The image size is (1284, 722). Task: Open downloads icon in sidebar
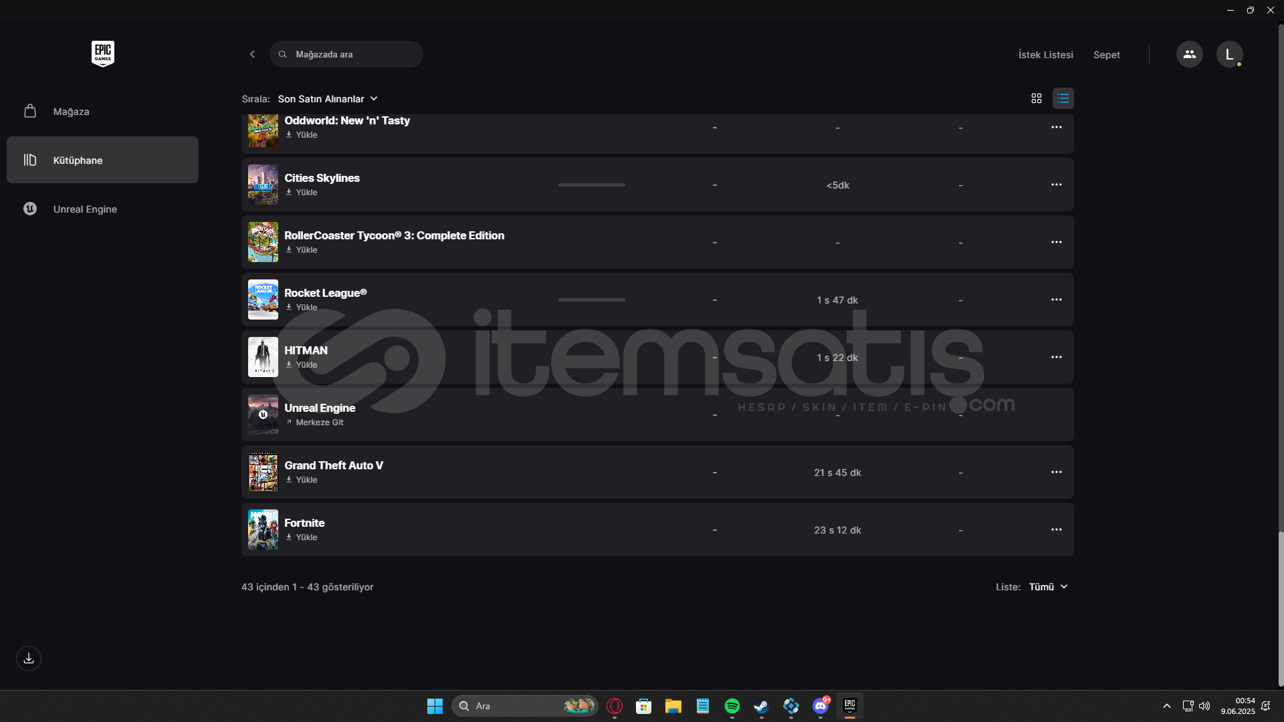(x=29, y=658)
